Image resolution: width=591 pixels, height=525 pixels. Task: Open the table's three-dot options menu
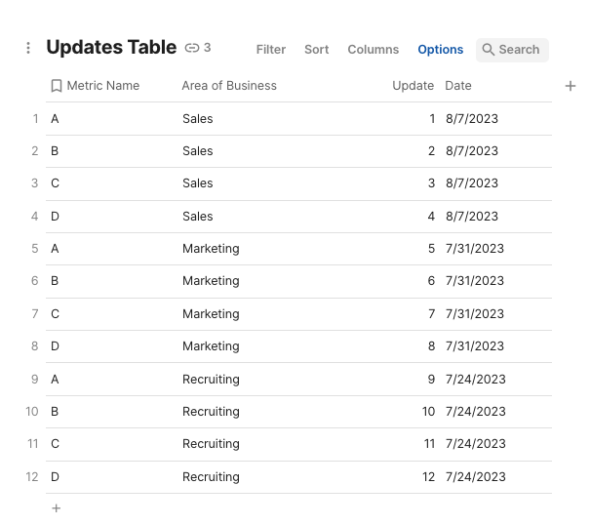click(28, 48)
